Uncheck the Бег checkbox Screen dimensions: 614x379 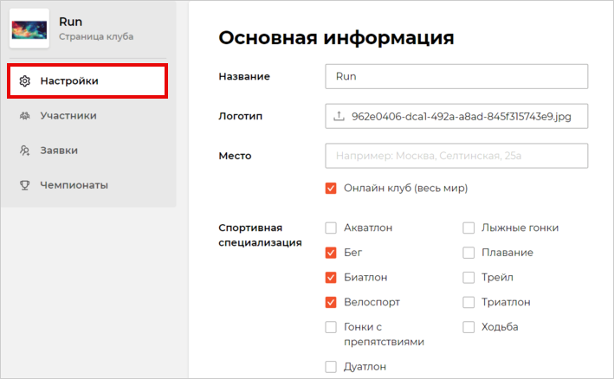(x=331, y=253)
